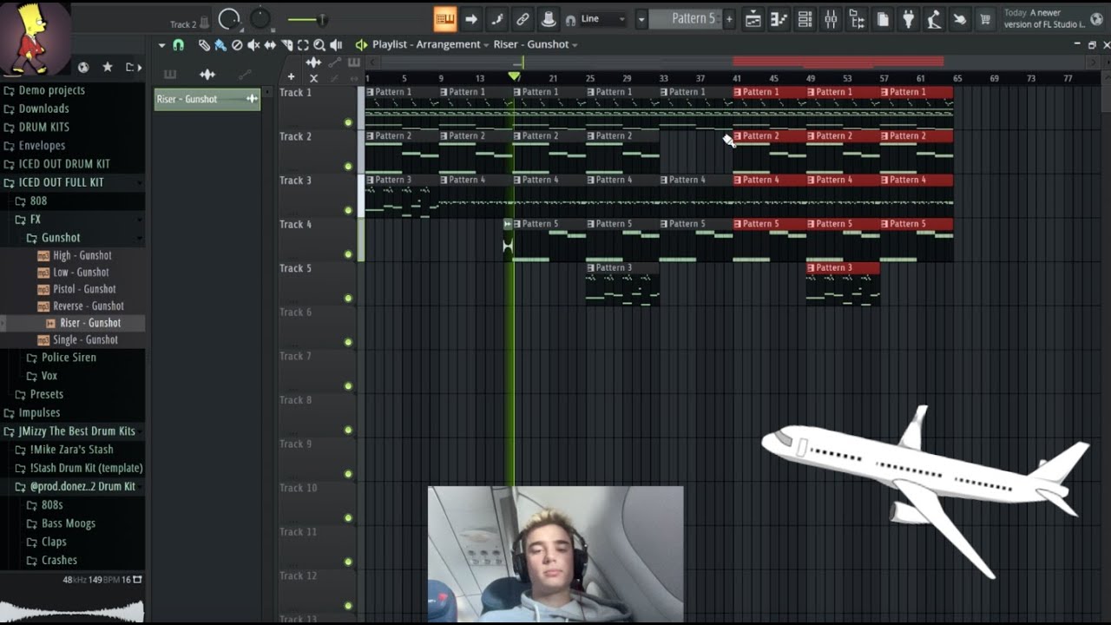The image size is (1111, 625).
Task: Add a new pattern with plus button
Action: coord(729,19)
